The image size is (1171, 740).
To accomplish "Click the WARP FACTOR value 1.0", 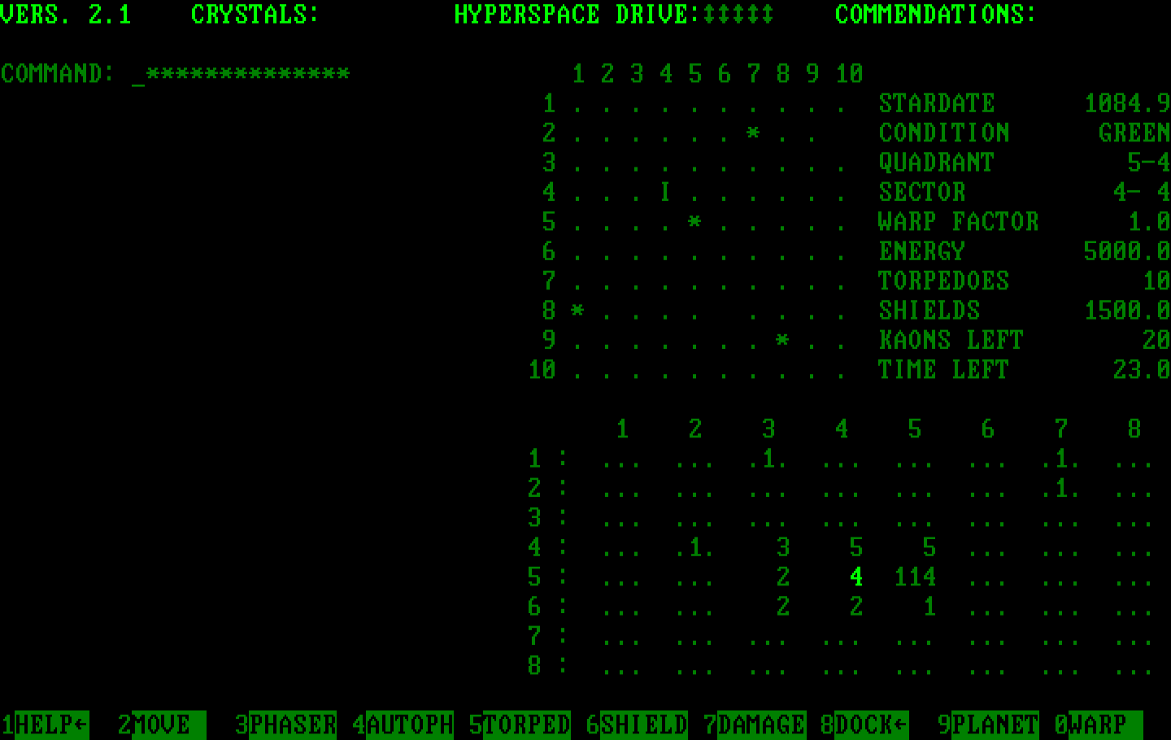I will [x=1149, y=221].
